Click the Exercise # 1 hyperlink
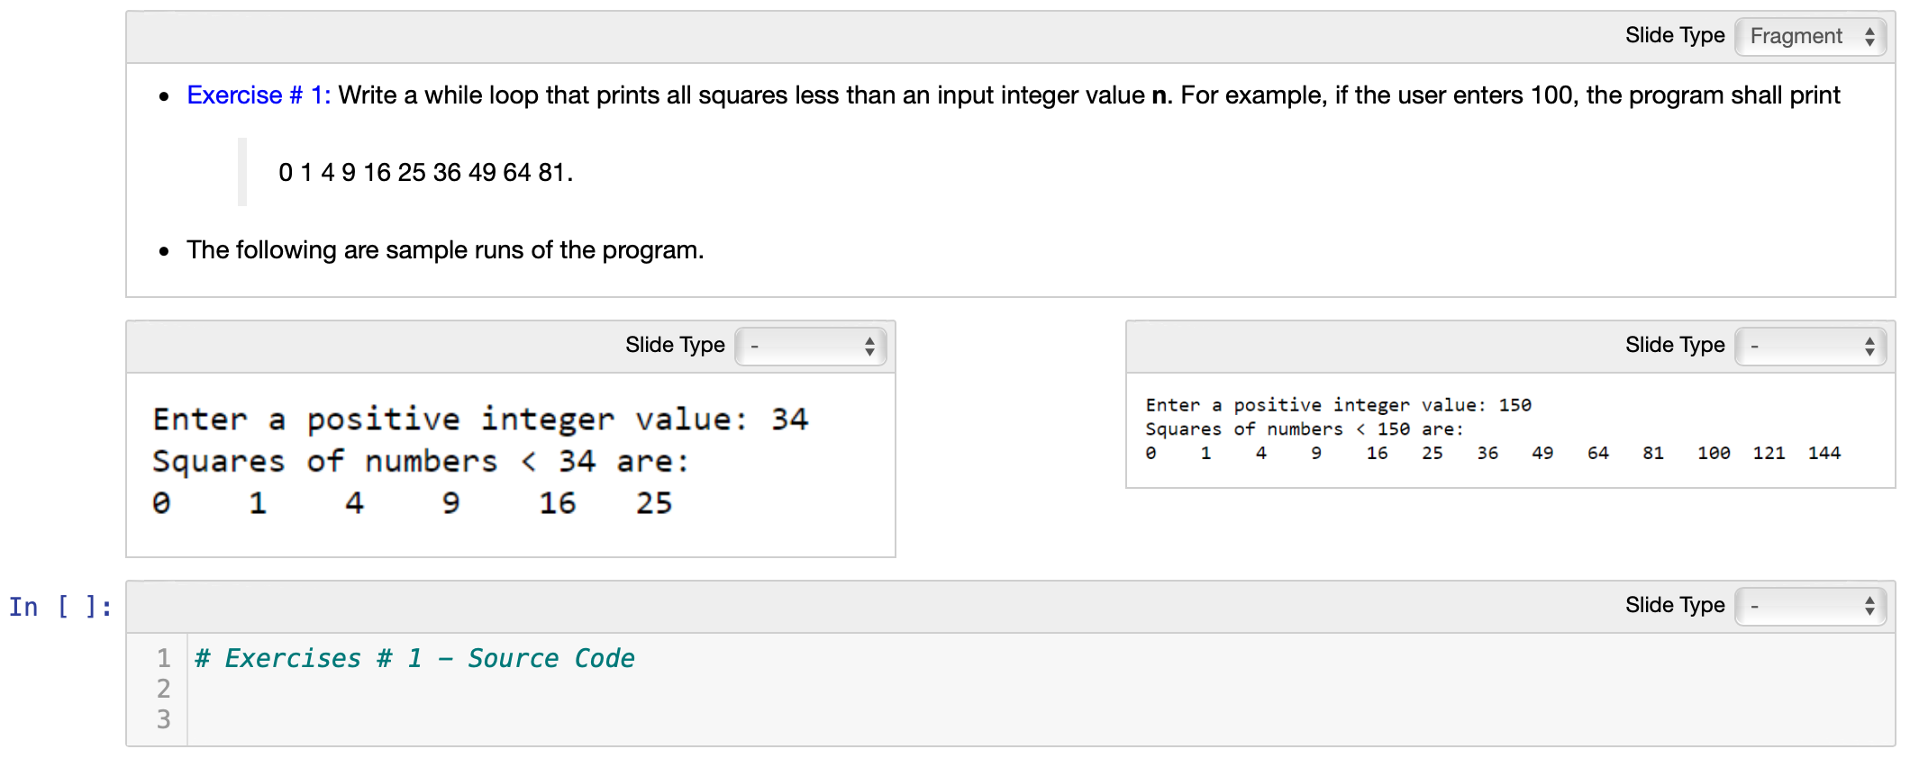The width and height of the screenshot is (1910, 767). click(x=259, y=95)
